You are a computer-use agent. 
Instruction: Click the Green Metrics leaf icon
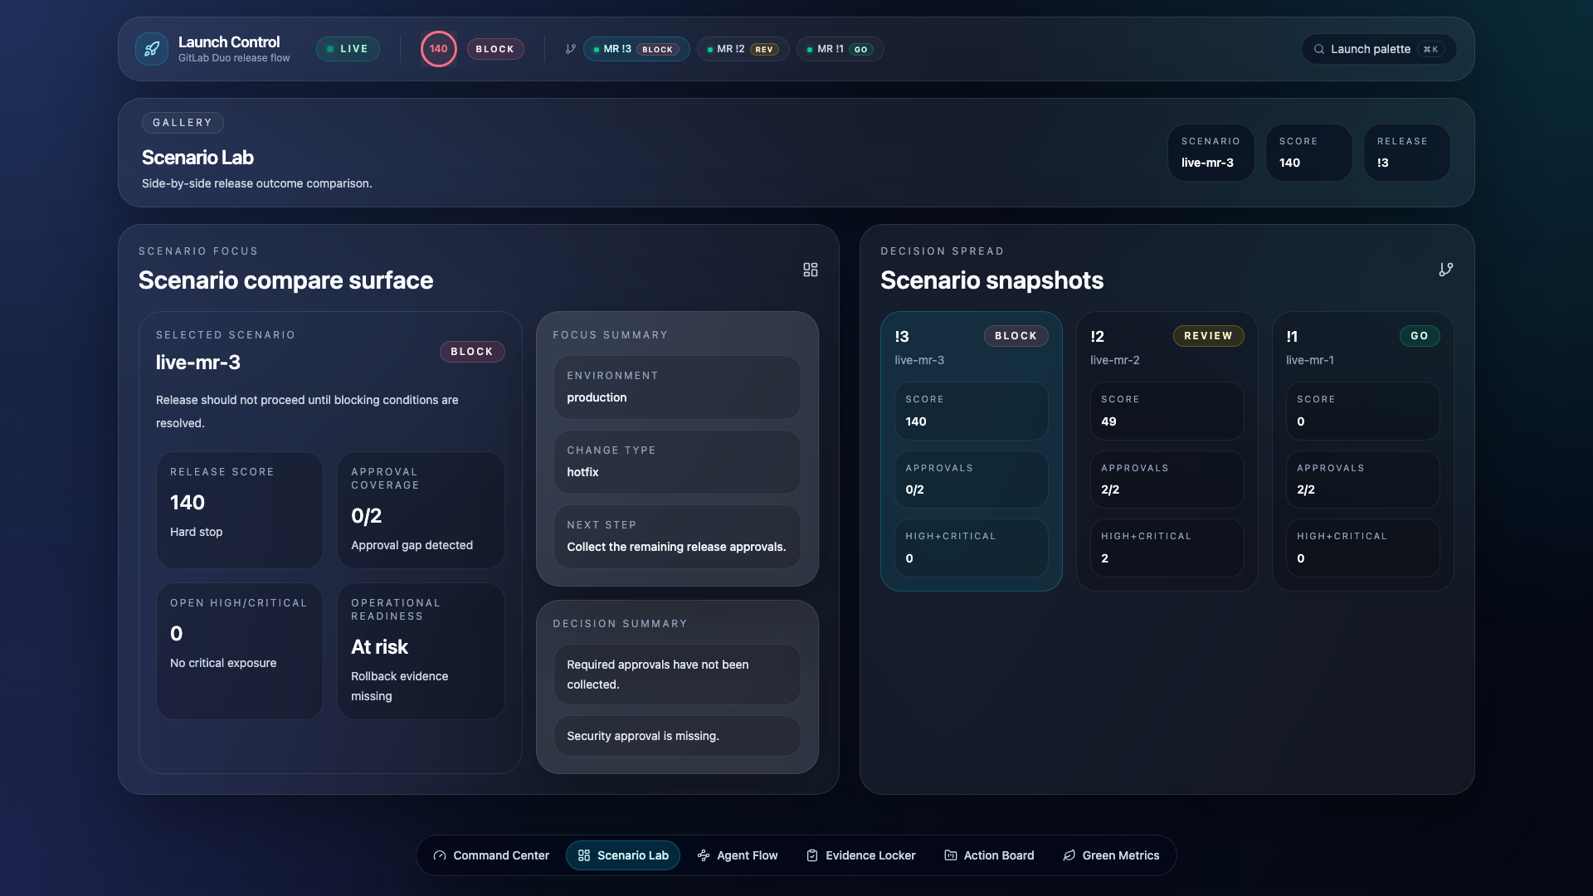[x=1069, y=855]
